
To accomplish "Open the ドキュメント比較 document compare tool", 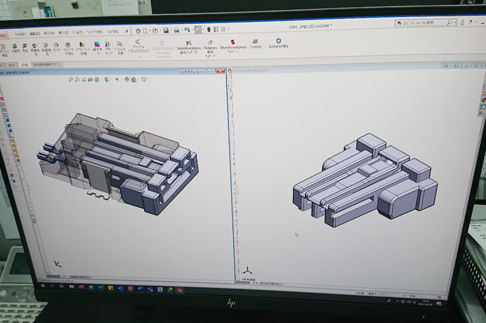I will [x=120, y=48].
